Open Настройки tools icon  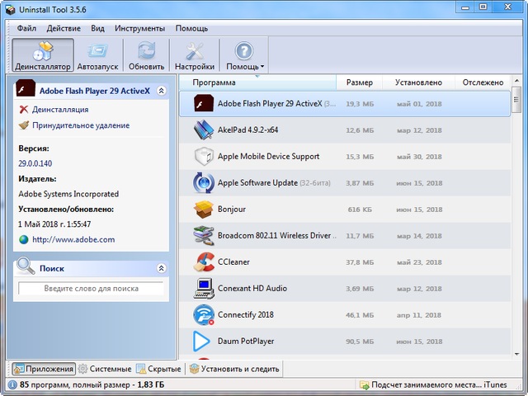(x=195, y=55)
